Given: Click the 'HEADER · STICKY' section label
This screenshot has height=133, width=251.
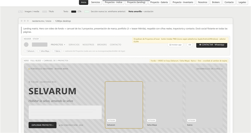Looking at the screenshot, I should (x=31, y=39).
